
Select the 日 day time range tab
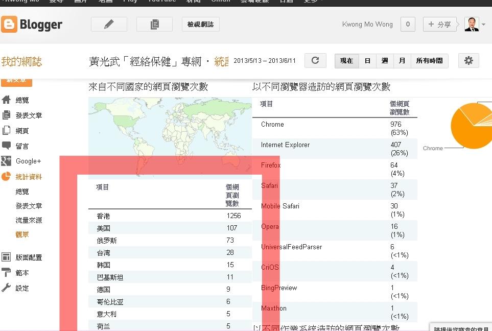[x=367, y=61]
